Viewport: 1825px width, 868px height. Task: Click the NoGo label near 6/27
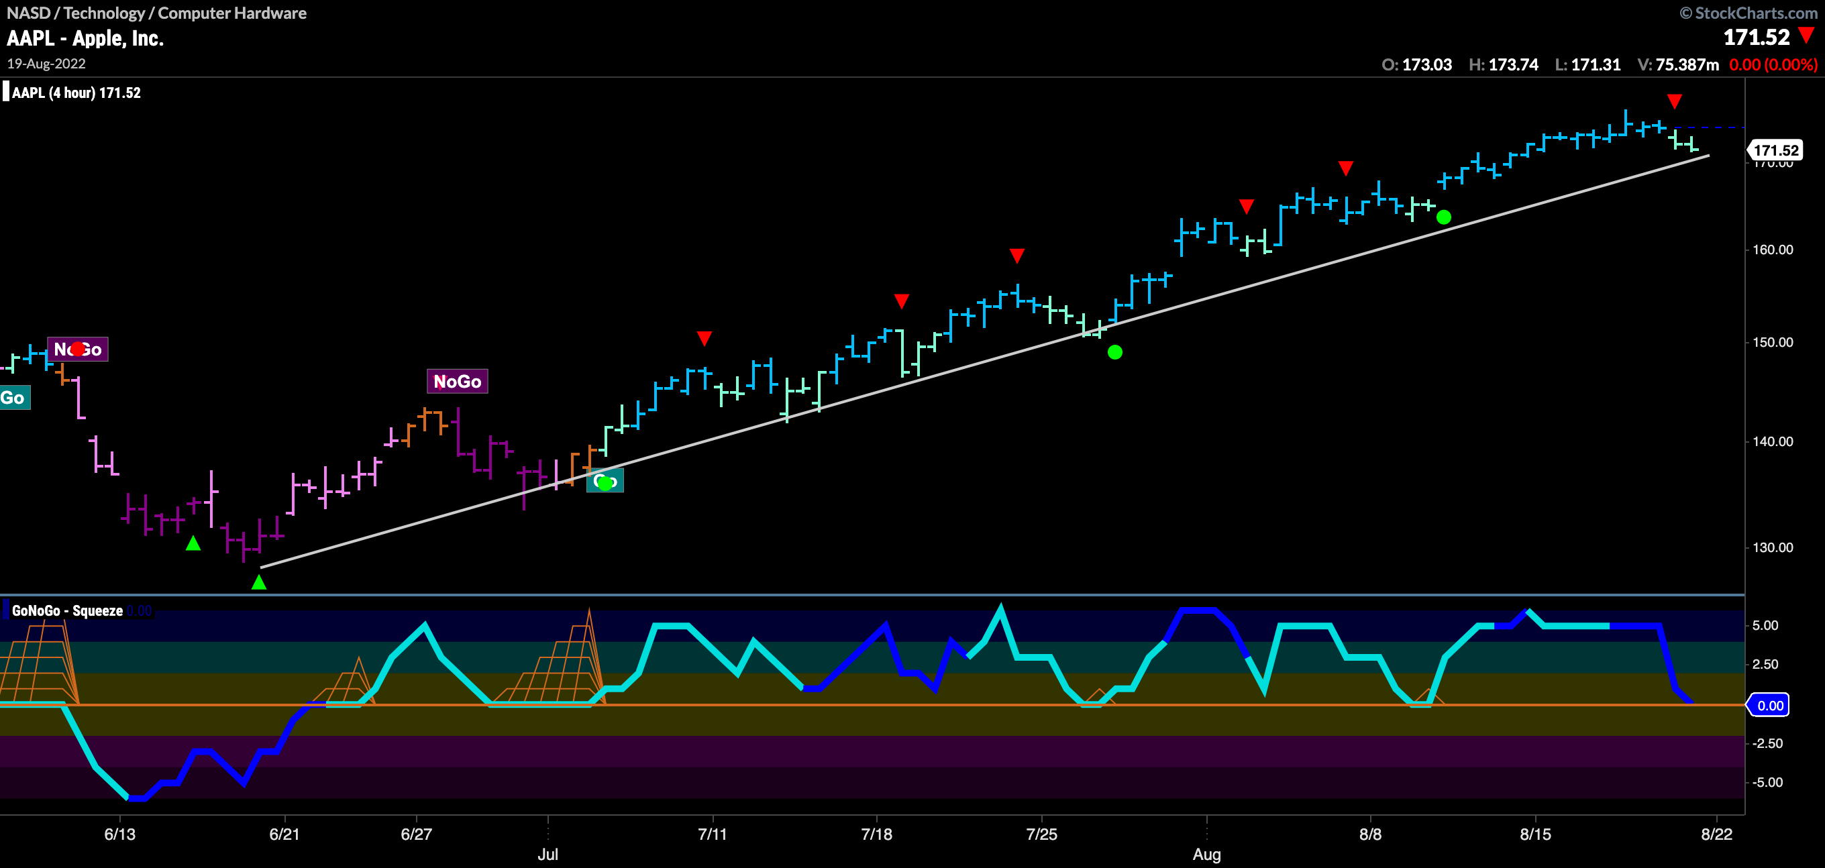click(x=457, y=381)
